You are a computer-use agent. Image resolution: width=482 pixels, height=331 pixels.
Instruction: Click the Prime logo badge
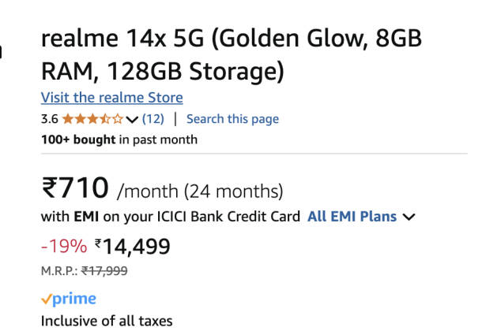point(73,299)
